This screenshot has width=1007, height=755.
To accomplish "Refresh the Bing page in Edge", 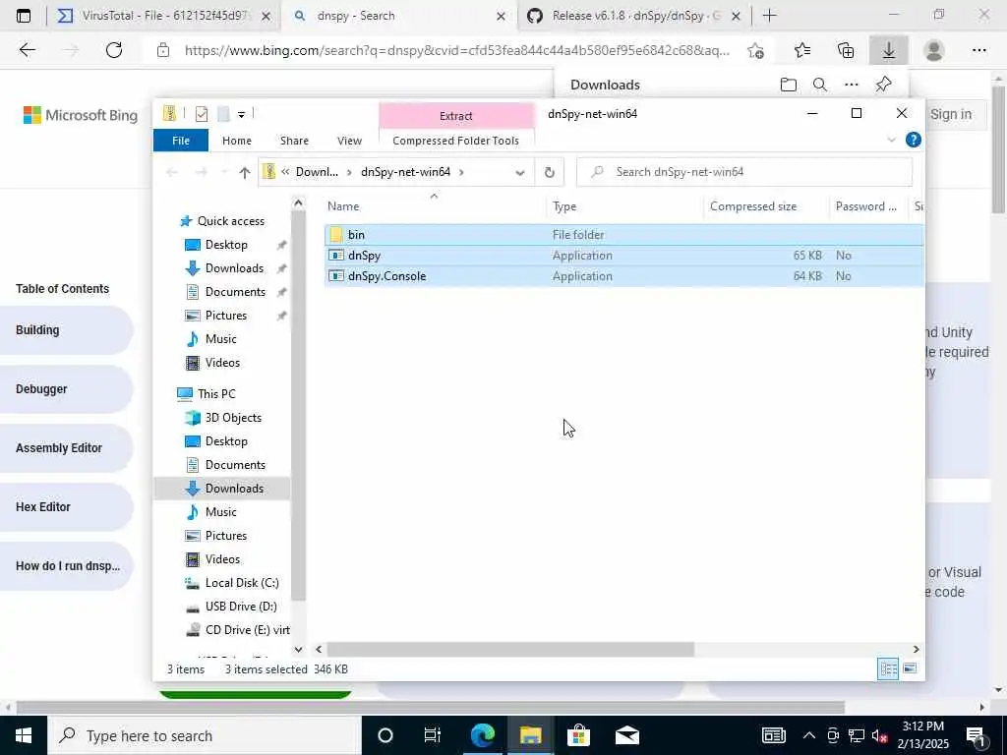I will click(114, 50).
